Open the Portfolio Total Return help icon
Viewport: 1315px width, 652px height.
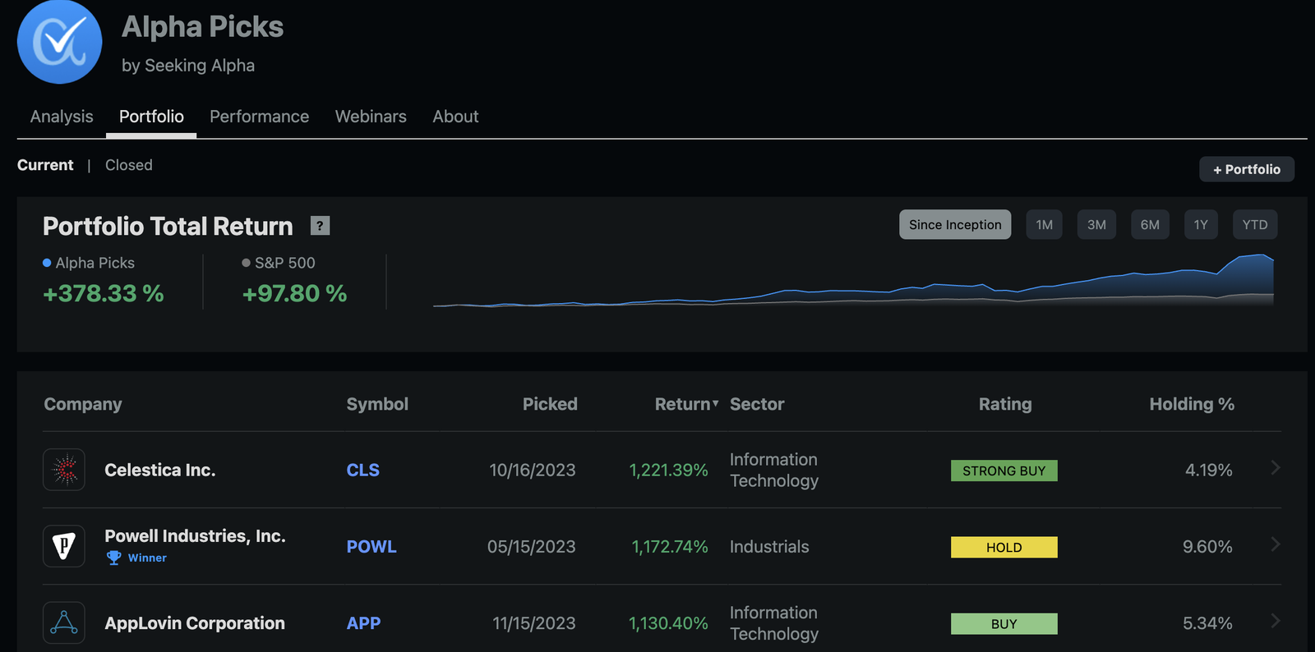click(320, 226)
